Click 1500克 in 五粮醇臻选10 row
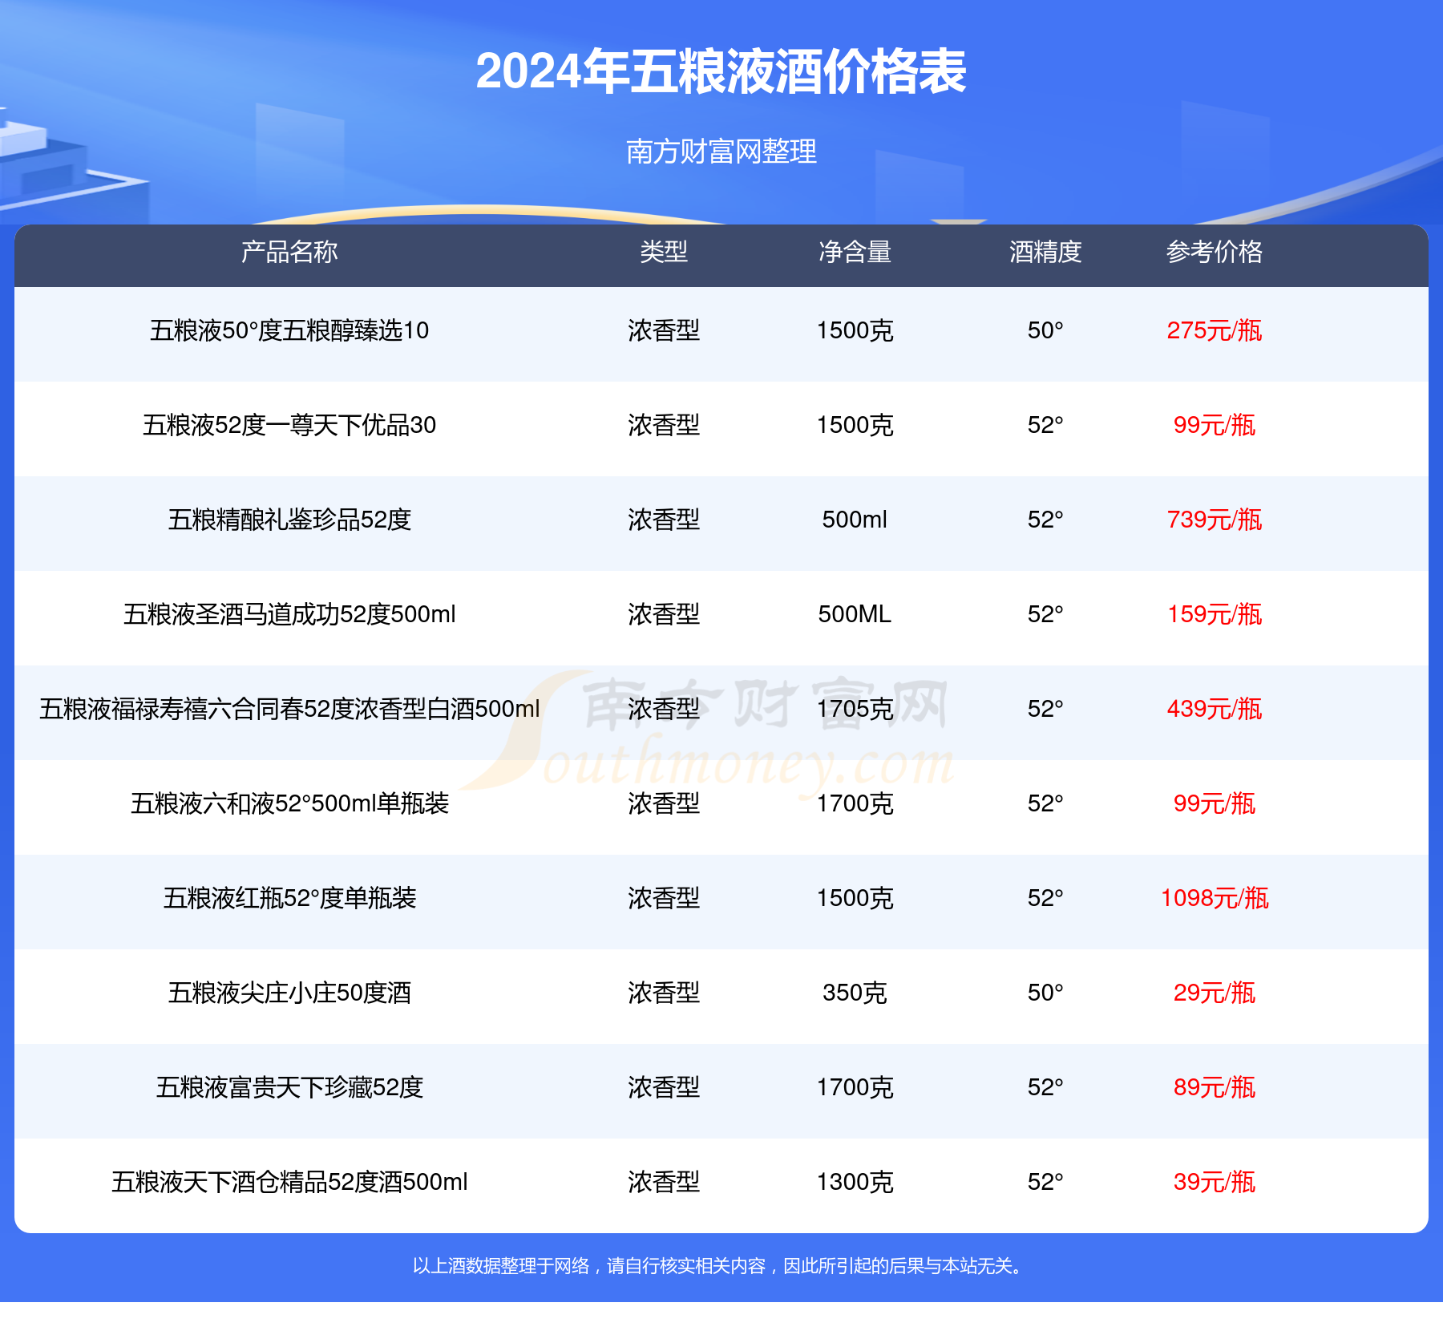Image resolution: width=1443 pixels, height=1339 pixels. pyautogui.click(x=855, y=330)
